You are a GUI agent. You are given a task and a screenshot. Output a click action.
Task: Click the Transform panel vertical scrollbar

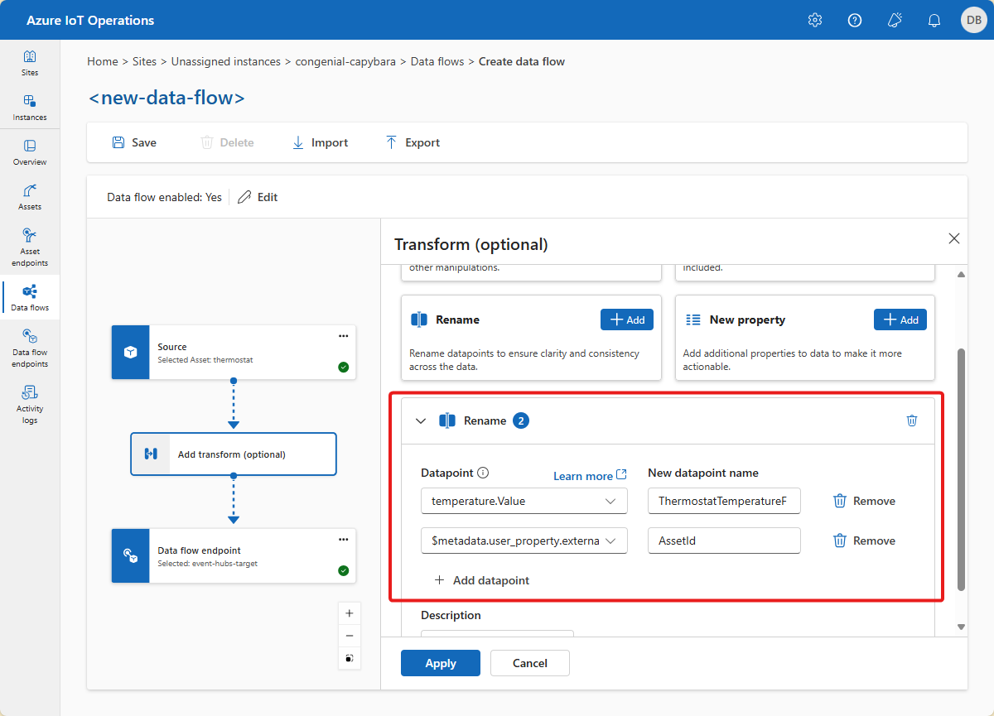(x=961, y=469)
